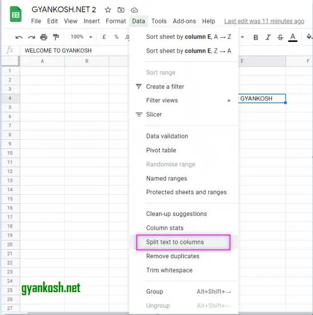Open Protected sheets and ranges

[184, 192]
